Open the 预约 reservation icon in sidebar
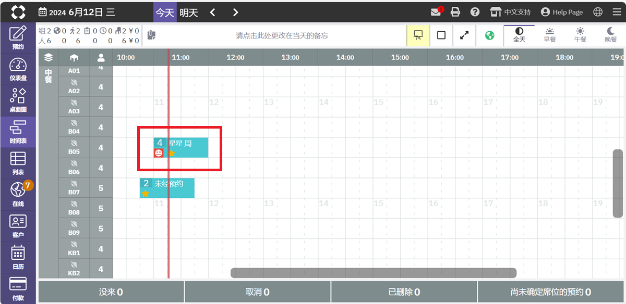Viewport: 626px width, 304px height. point(18,37)
